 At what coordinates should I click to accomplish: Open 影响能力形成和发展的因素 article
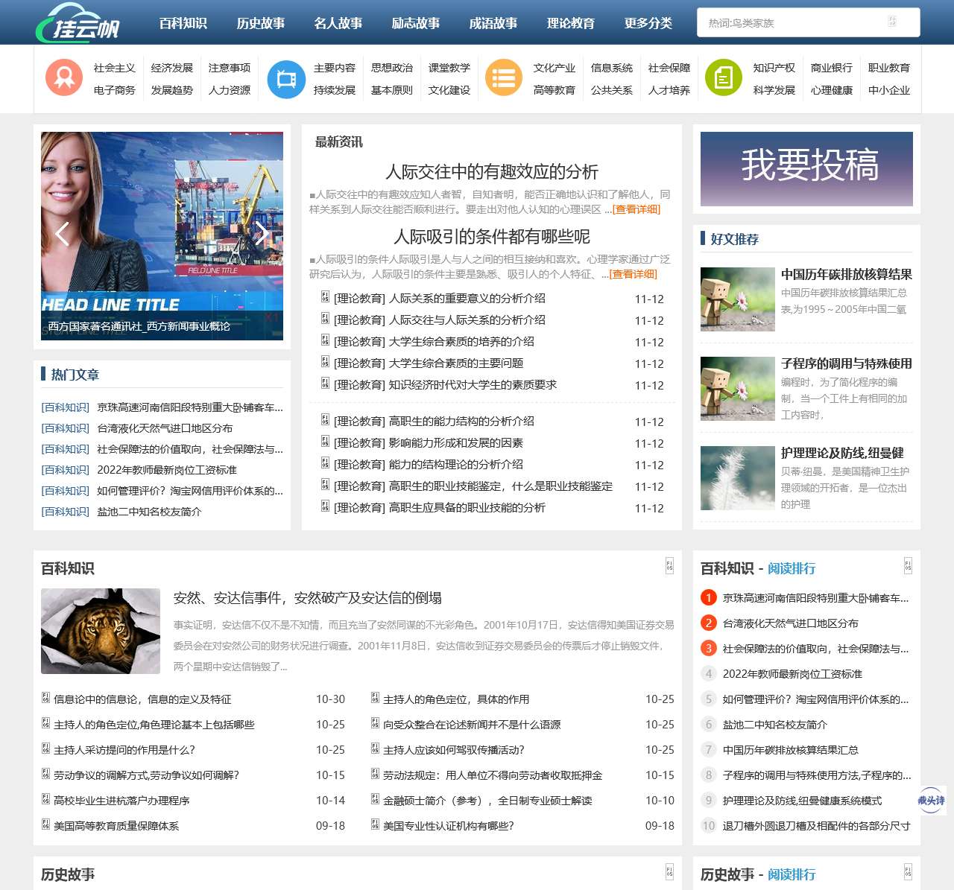tap(456, 443)
